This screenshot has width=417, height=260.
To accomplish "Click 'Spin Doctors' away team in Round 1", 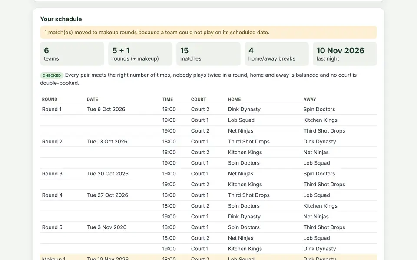I will click(319, 109).
